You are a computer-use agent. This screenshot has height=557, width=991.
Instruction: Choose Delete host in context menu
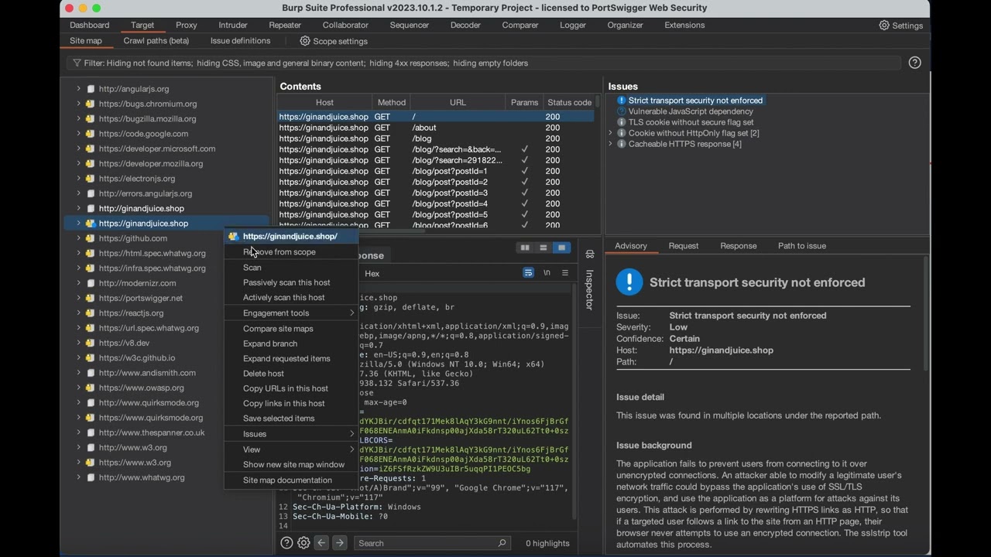pos(291,374)
